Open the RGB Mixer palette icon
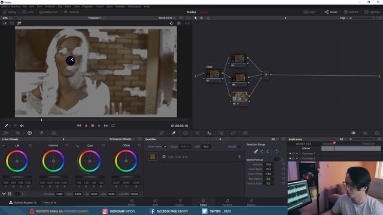 pyautogui.click(x=42, y=133)
